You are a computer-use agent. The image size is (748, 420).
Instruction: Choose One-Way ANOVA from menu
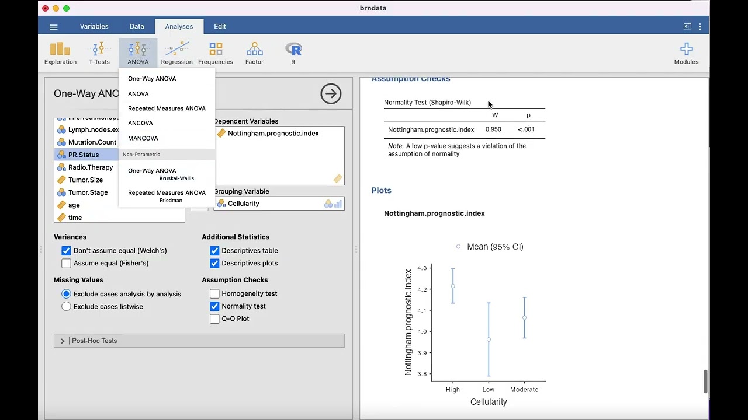(x=167, y=78)
